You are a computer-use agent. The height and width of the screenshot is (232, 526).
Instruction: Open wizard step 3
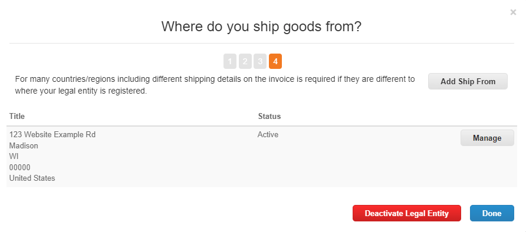click(260, 61)
